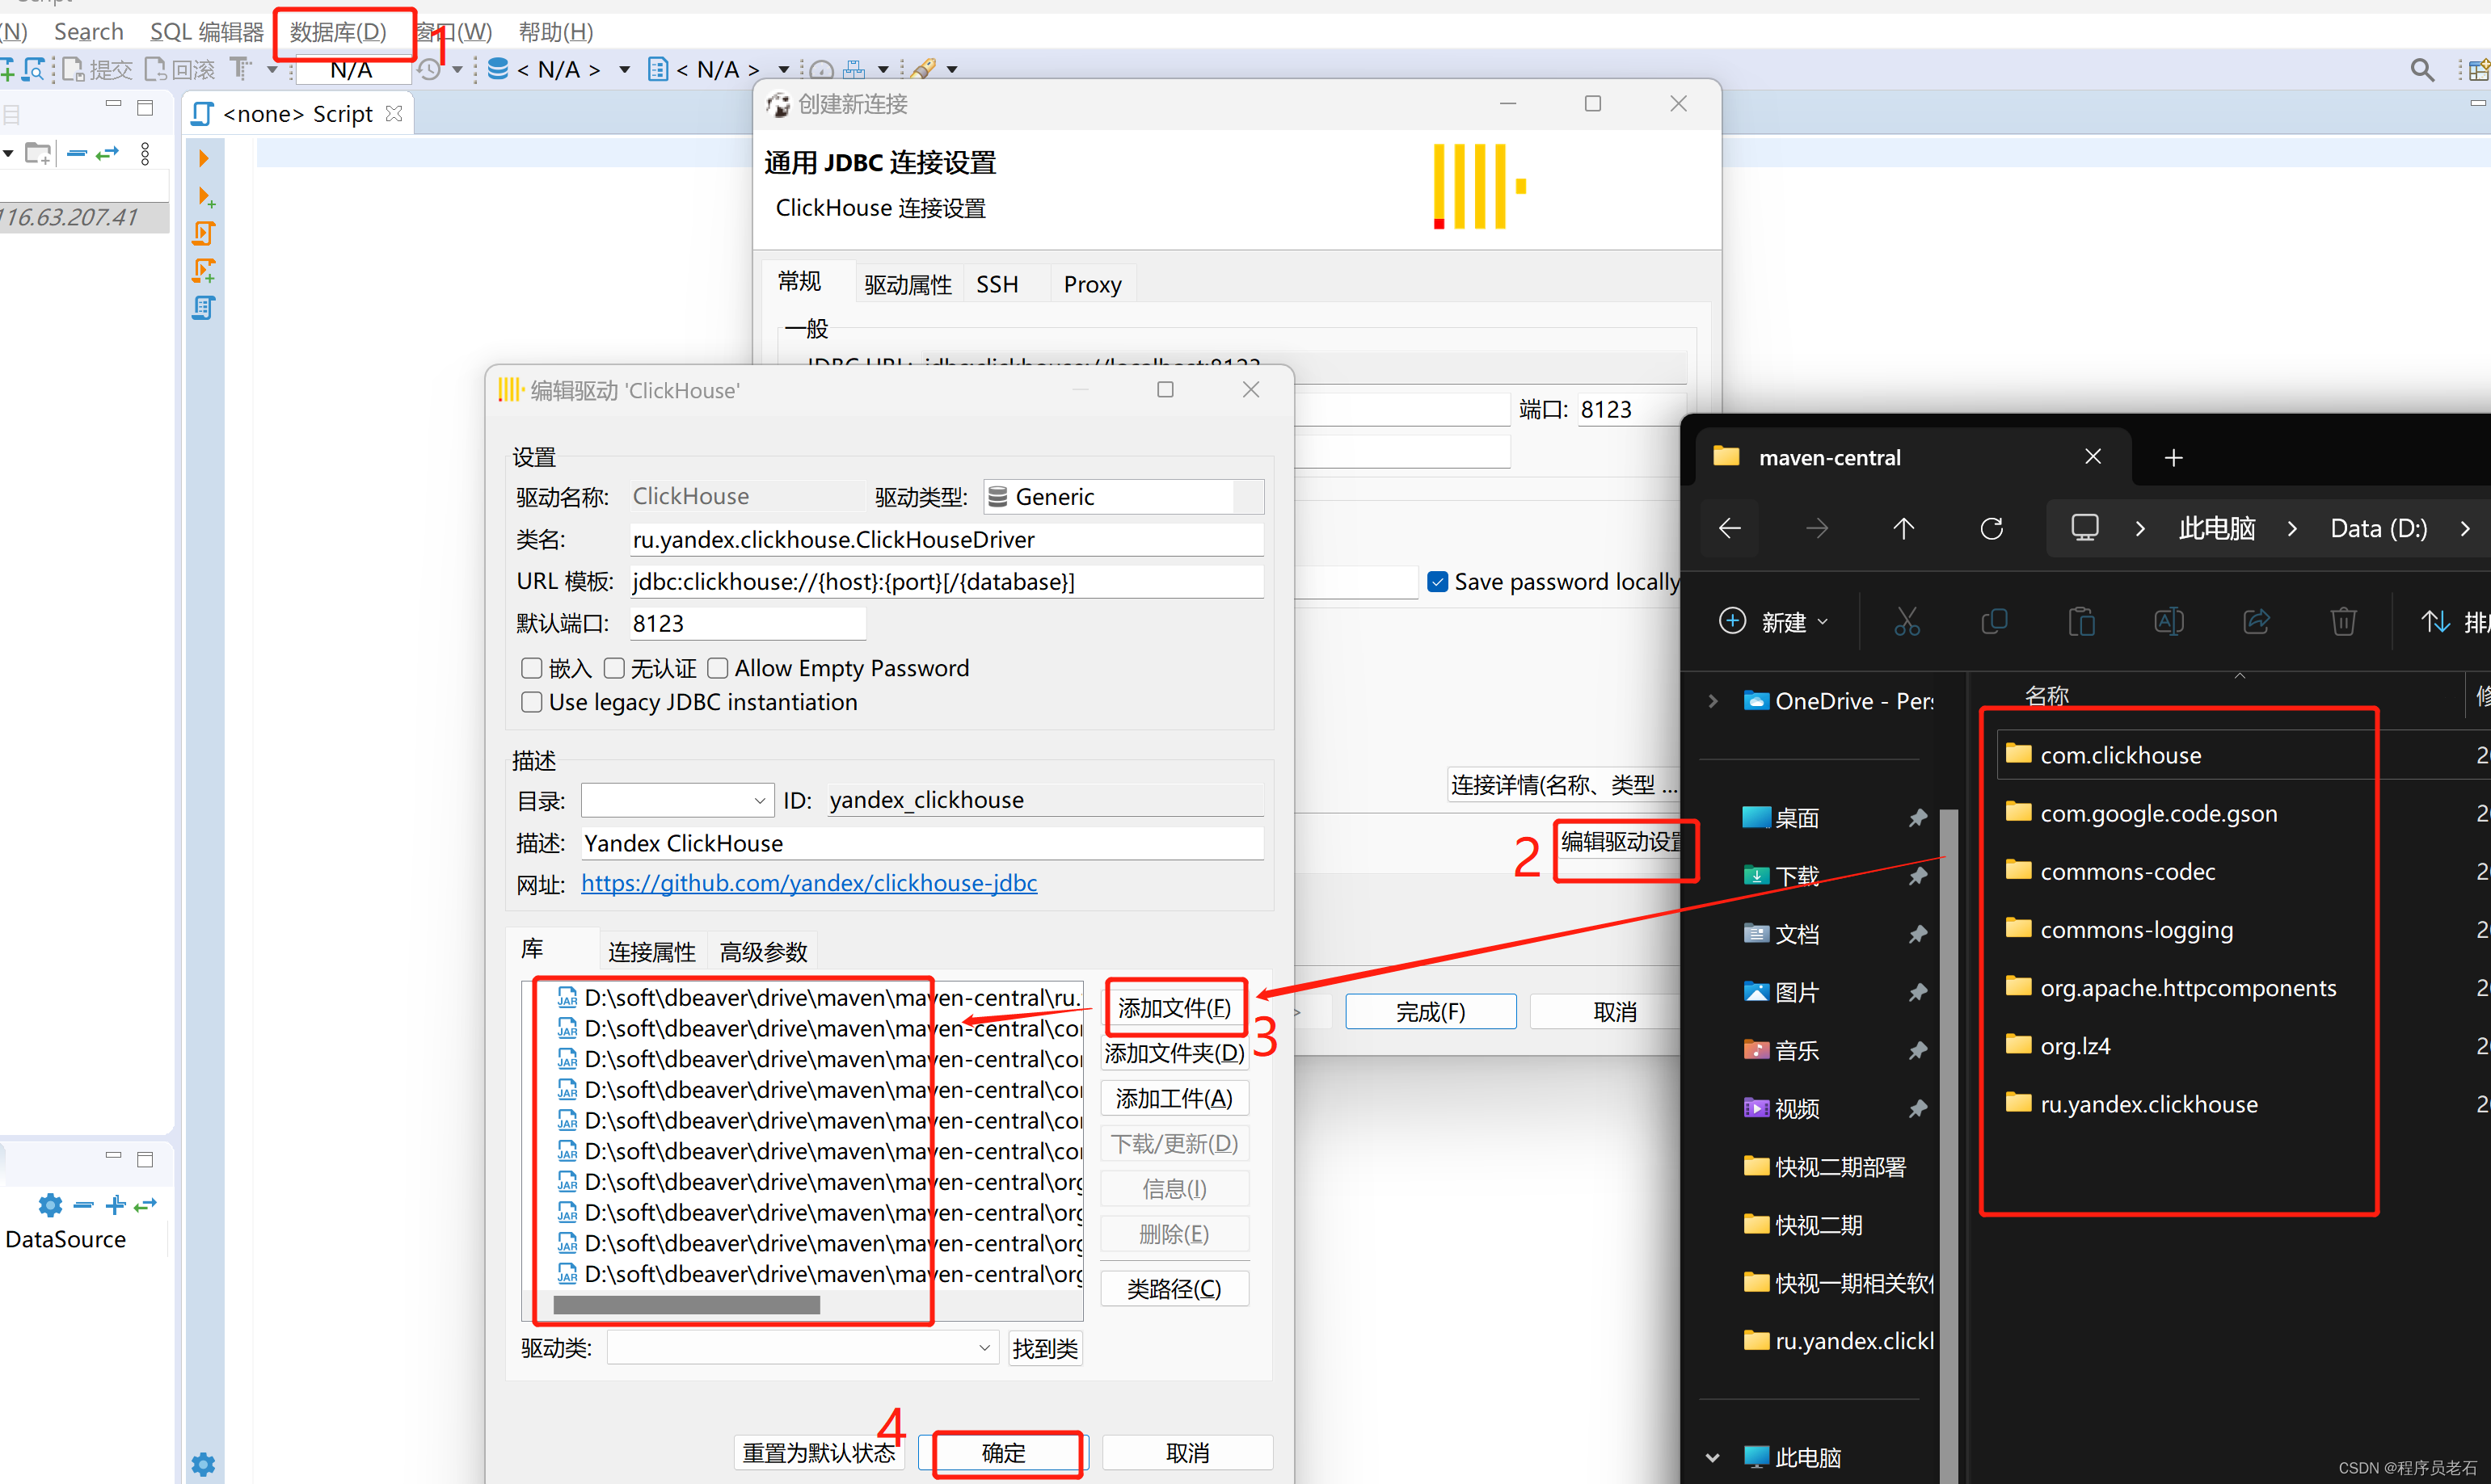Screen dimensions: 2491x1484
Task: Expand breadcrumb chevron before 此电脑
Action: click(2140, 528)
